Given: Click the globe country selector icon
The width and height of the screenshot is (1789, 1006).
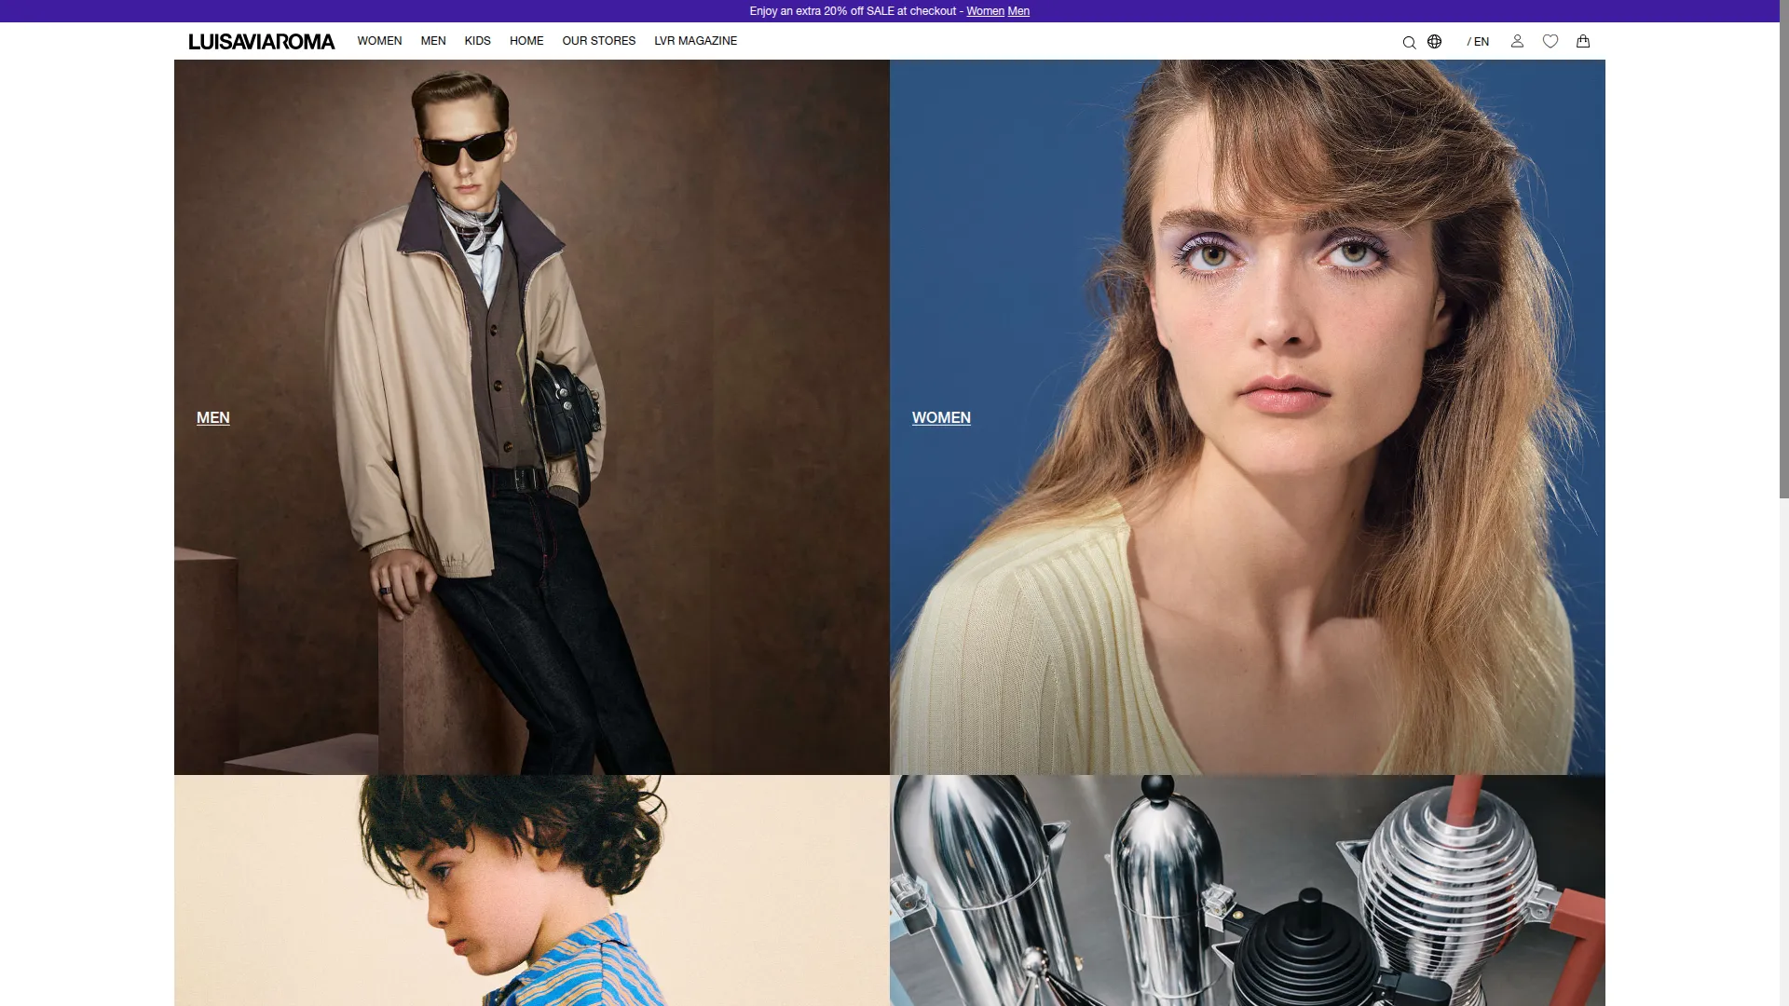Looking at the screenshot, I should click(x=1435, y=41).
